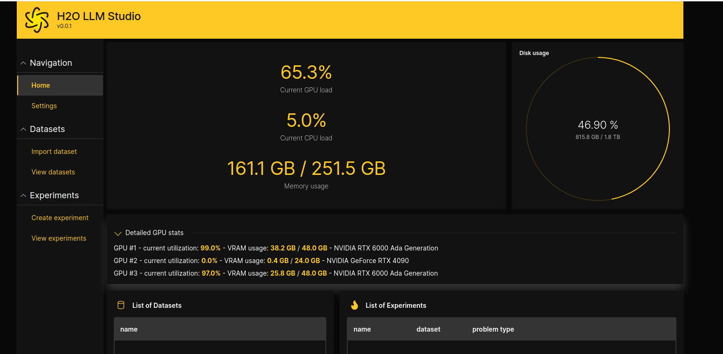This screenshot has width=723, height=354.
Task: Collapse the Datasets section chevron
Action: [x=23, y=129]
